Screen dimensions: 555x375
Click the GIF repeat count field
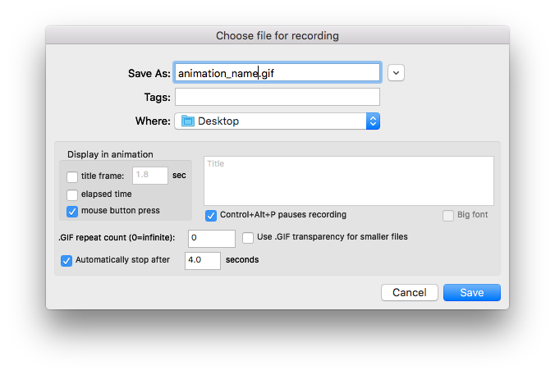click(212, 239)
